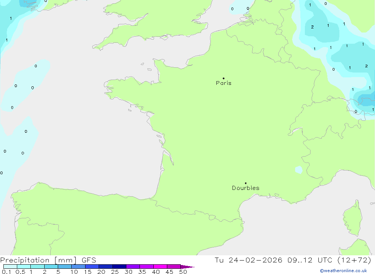The width and height of the screenshot is (375, 274).
Task: Click the small precipitation patch in southeast France
Action: point(299,170)
